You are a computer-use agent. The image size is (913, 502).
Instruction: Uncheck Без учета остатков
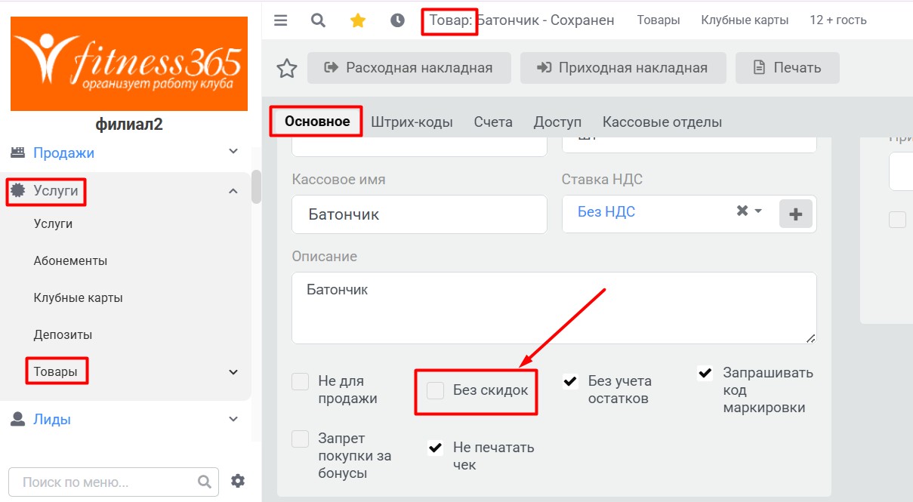pos(571,381)
